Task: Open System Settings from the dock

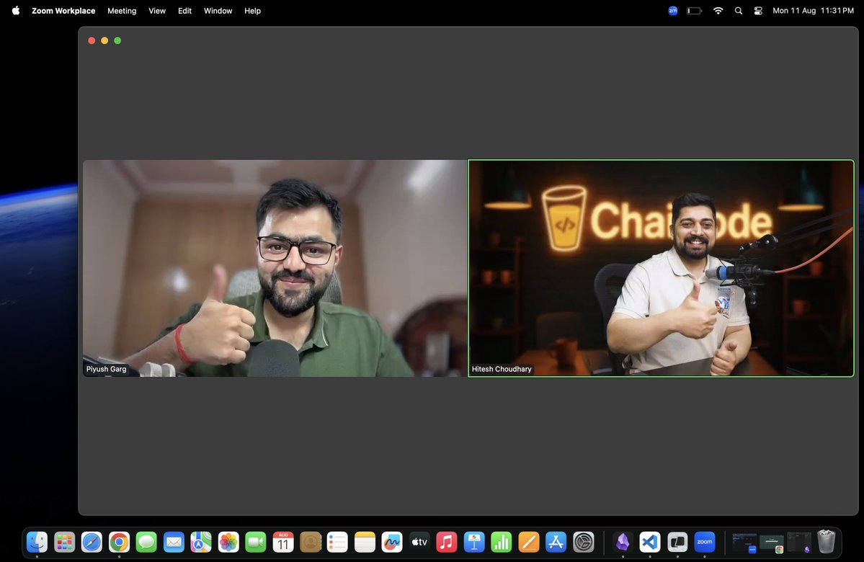Action: [x=584, y=542]
